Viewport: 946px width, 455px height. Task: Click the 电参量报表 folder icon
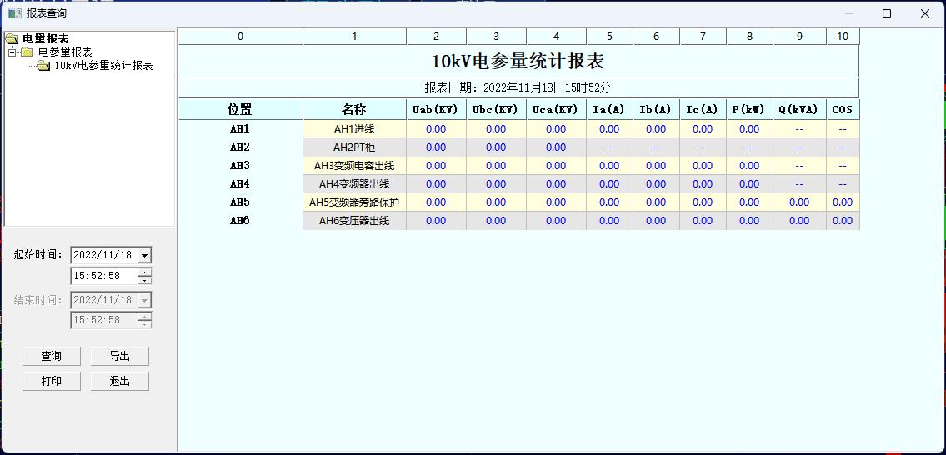(x=28, y=52)
